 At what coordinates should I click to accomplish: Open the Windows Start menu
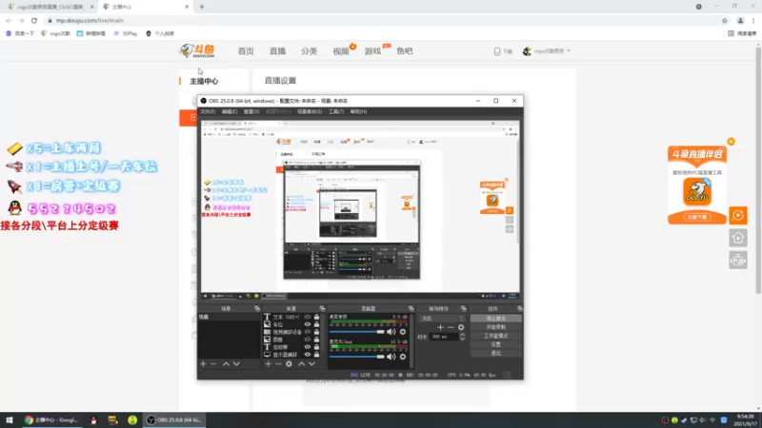(x=10, y=420)
